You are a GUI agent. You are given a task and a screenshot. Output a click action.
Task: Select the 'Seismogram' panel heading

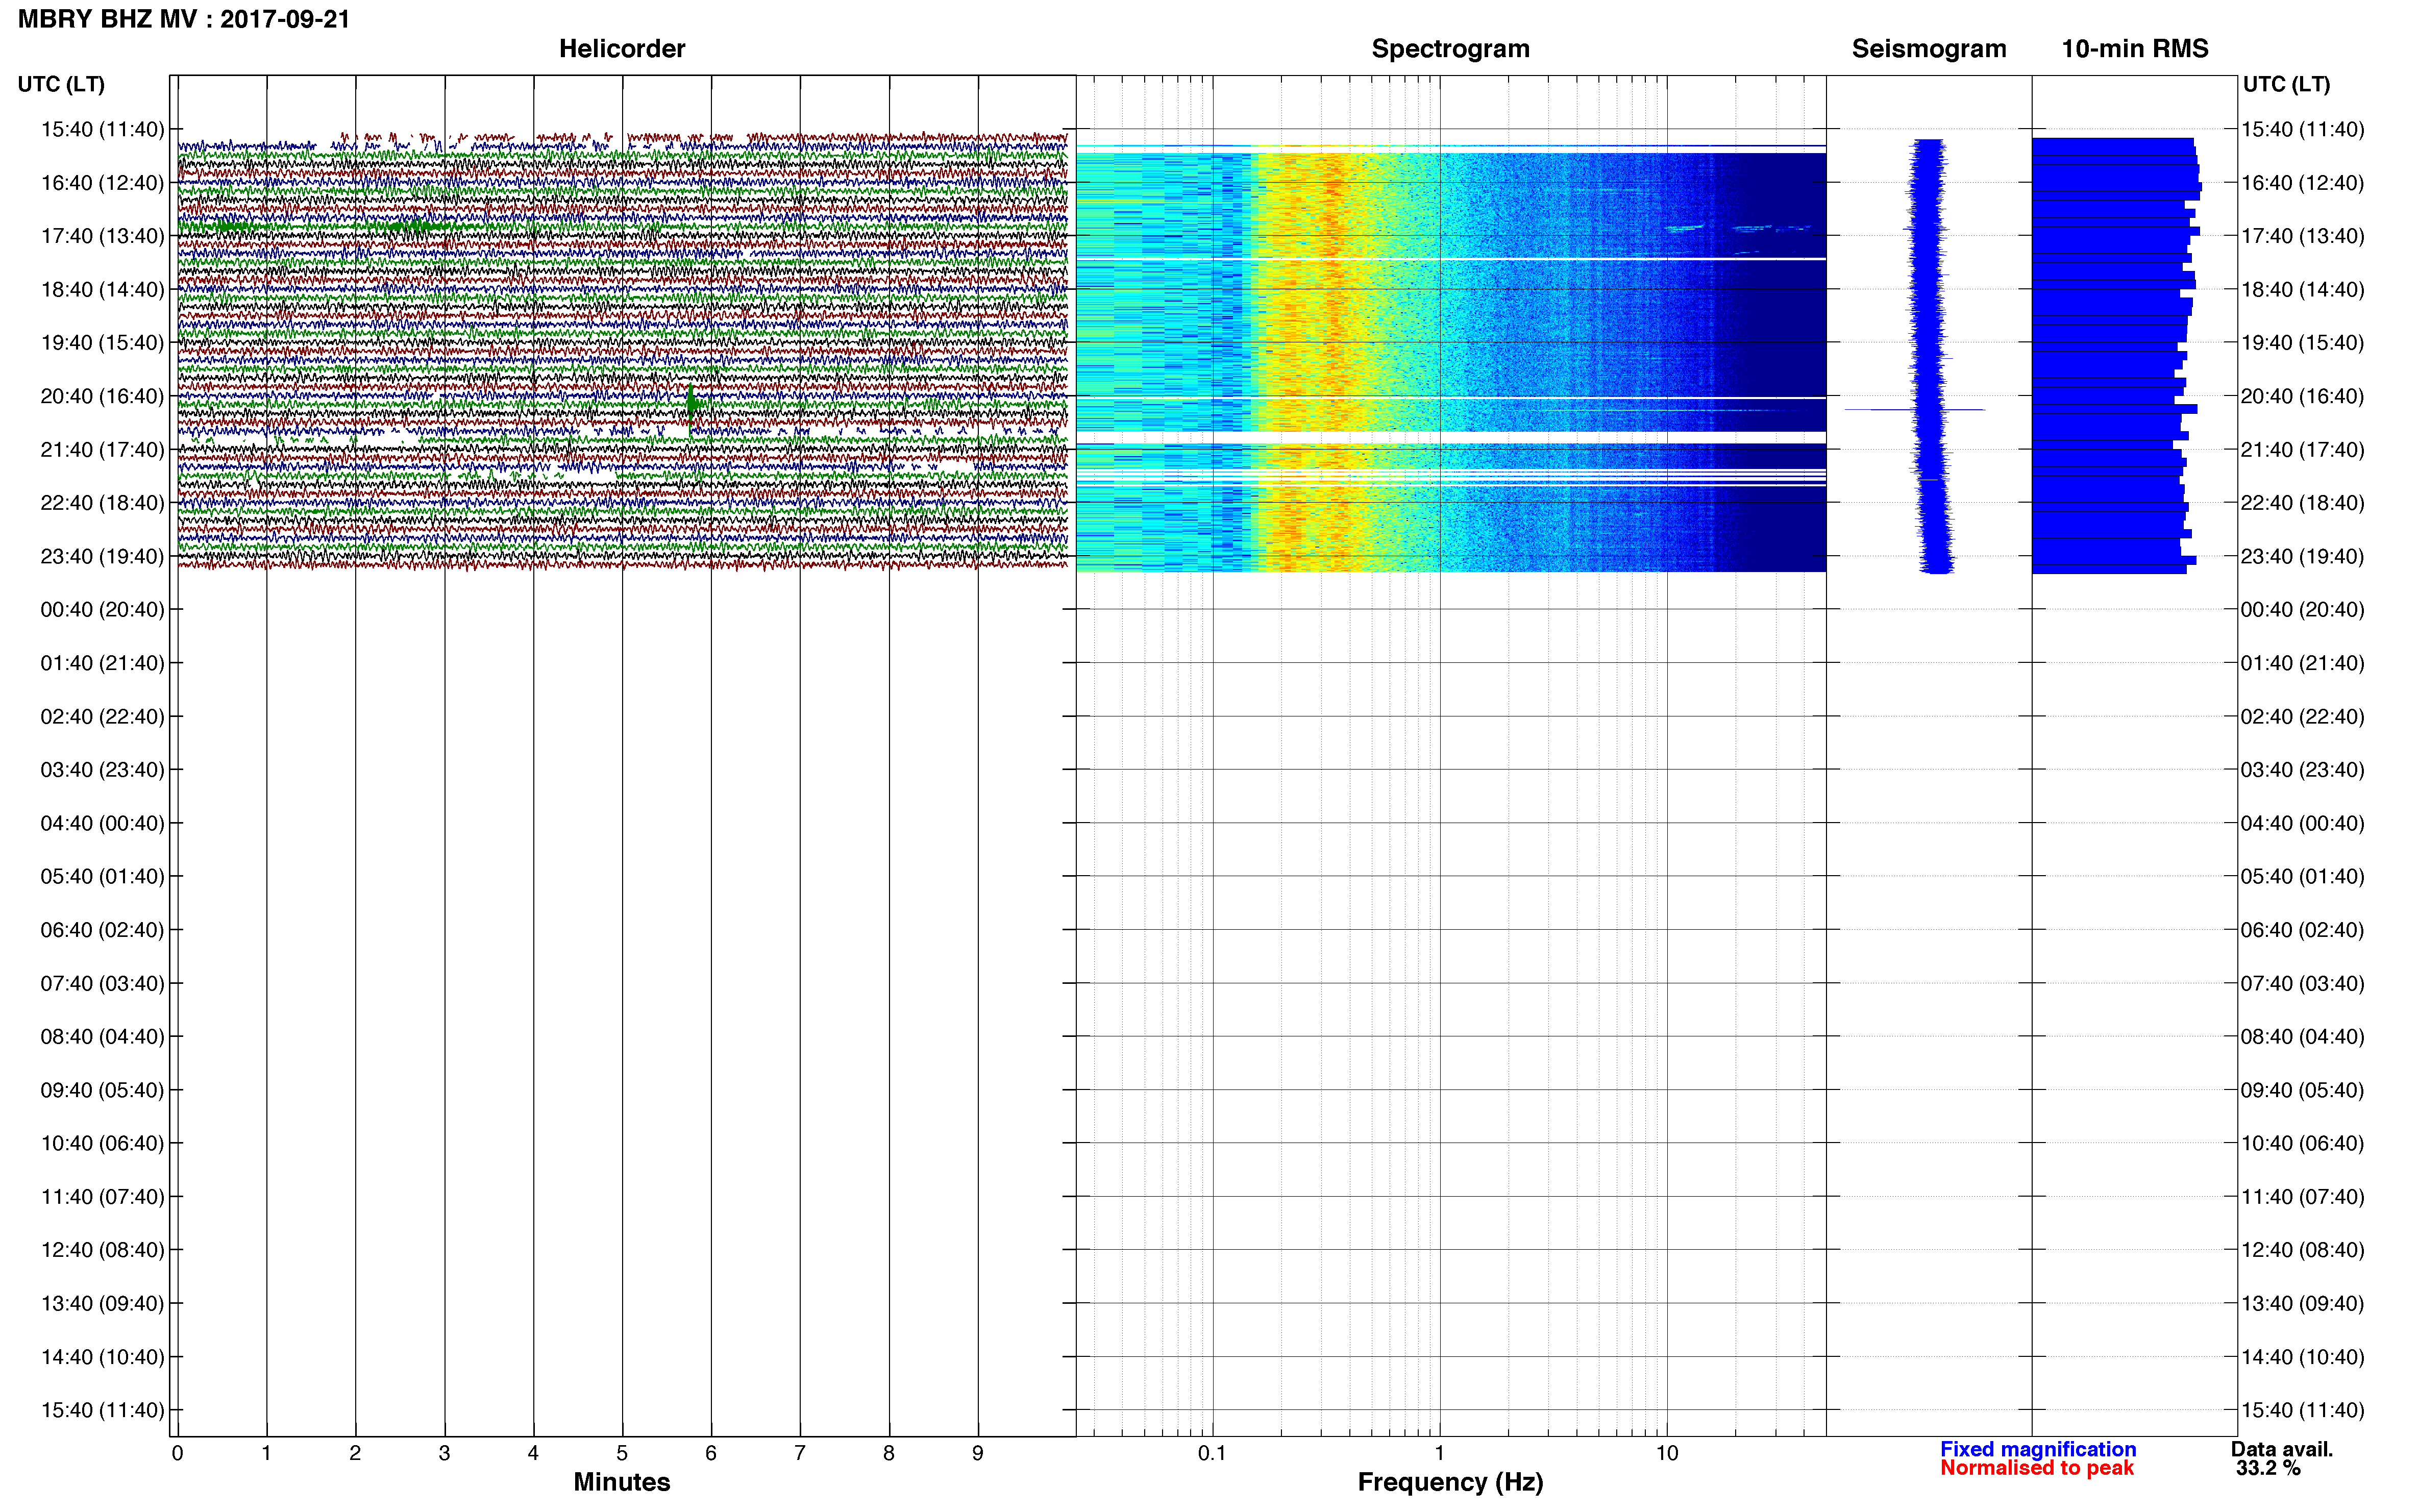1928,49
